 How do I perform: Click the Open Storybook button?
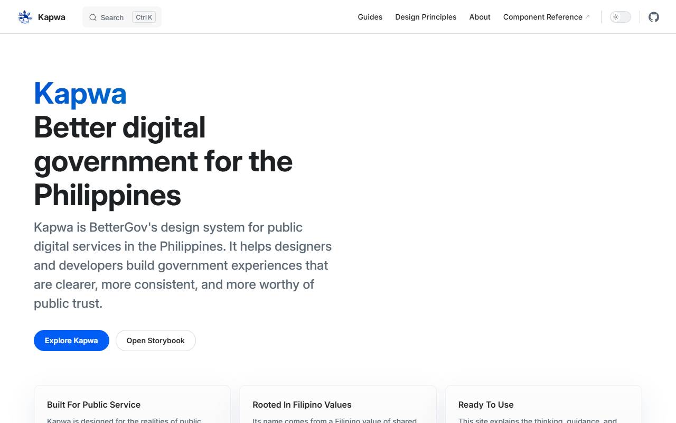(x=156, y=341)
